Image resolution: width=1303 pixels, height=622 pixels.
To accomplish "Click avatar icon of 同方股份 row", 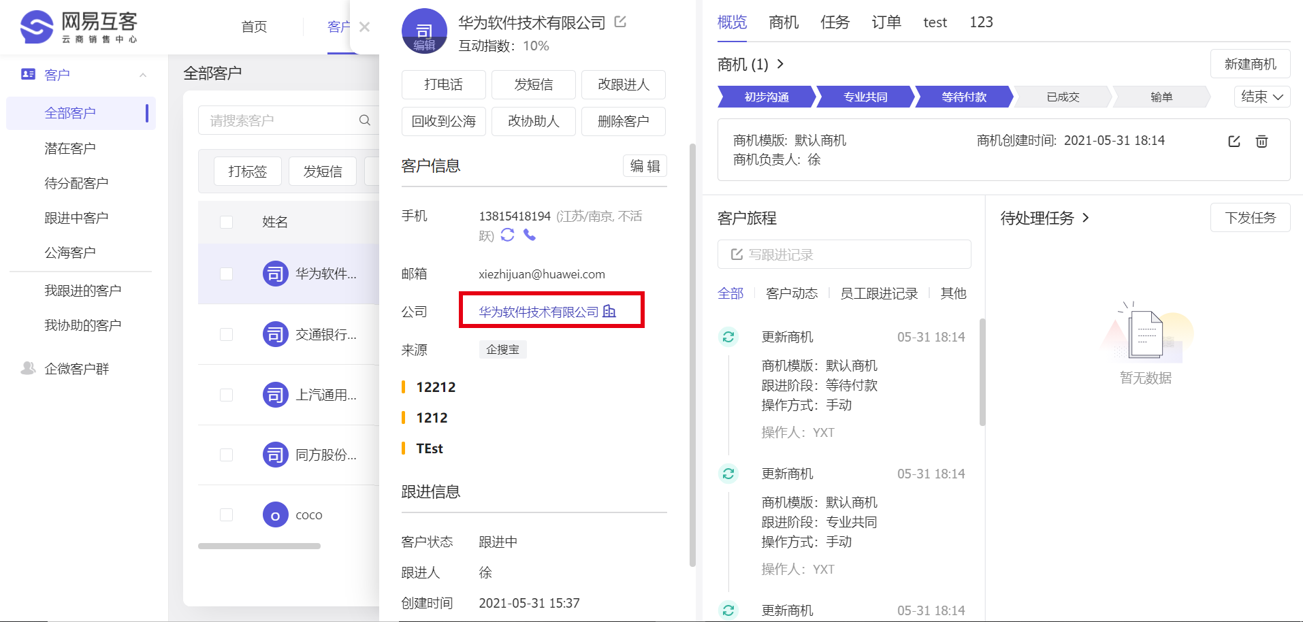I will [x=275, y=455].
